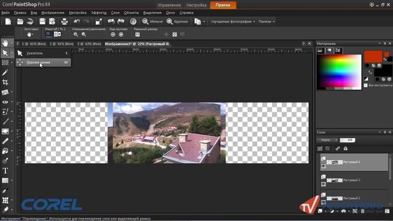The width and height of the screenshot is (393, 221).
Task: Open the Изображение menu
Action: point(53,12)
